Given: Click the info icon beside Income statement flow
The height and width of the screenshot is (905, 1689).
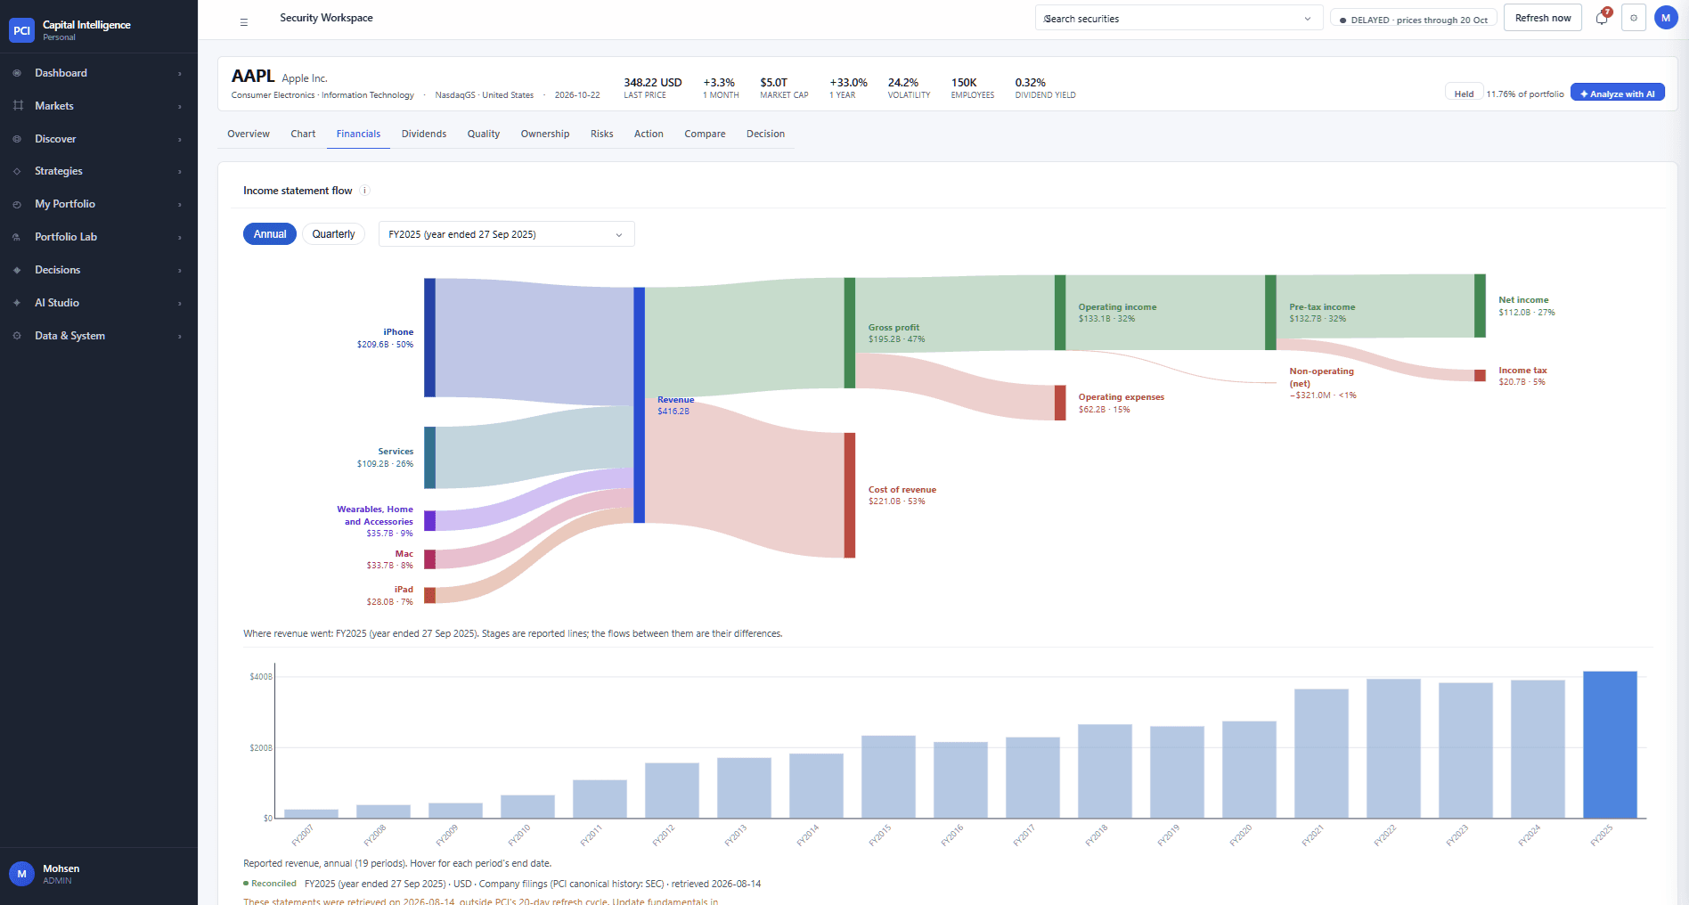Looking at the screenshot, I should click(x=364, y=191).
